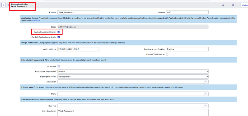Click the Subscription lookup search icon
The width and height of the screenshot is (248, 116).
(x=206, y=82)
